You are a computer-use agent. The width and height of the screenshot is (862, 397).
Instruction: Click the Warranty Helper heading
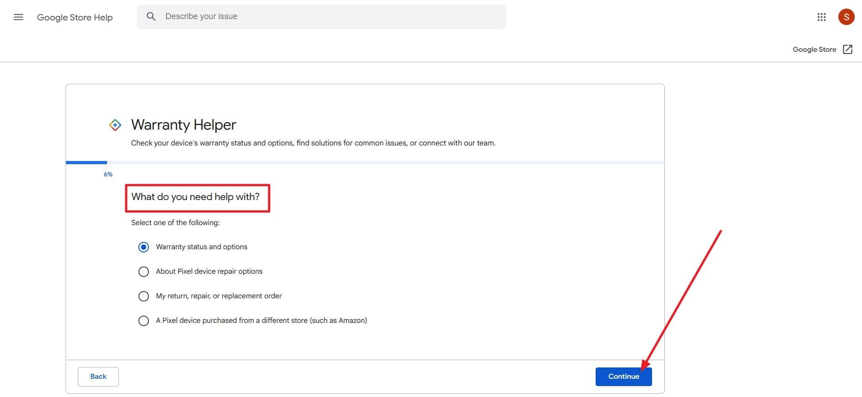click(x=184, y=125)
